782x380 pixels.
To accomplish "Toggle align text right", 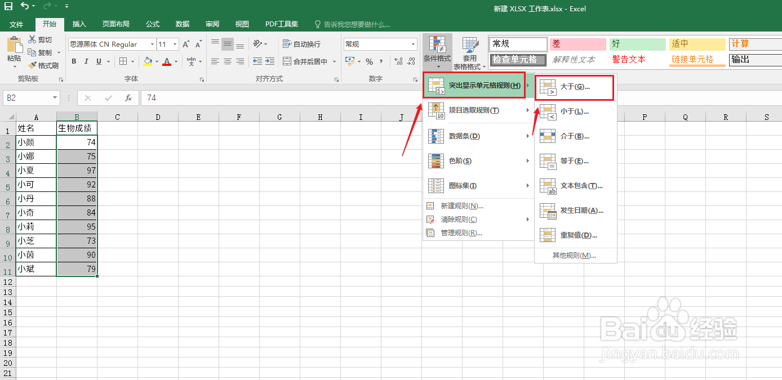I will point(240,61).
